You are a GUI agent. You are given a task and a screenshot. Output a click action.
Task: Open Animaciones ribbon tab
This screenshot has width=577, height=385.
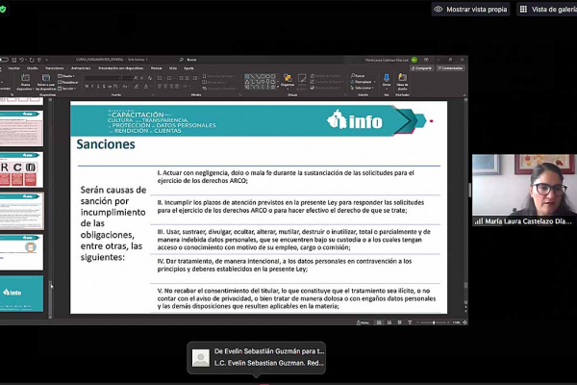[81, 68]
